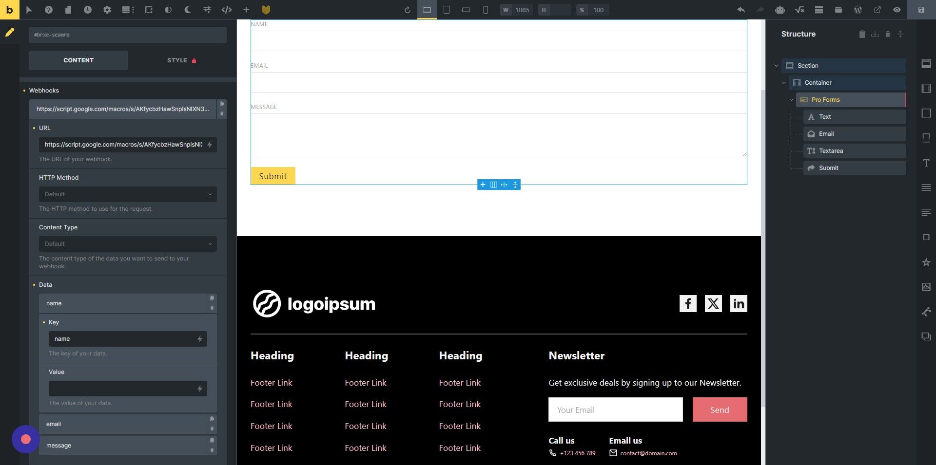Open the Content Type dropdown
The image size is (936, 465).
(x=128, y=243)
